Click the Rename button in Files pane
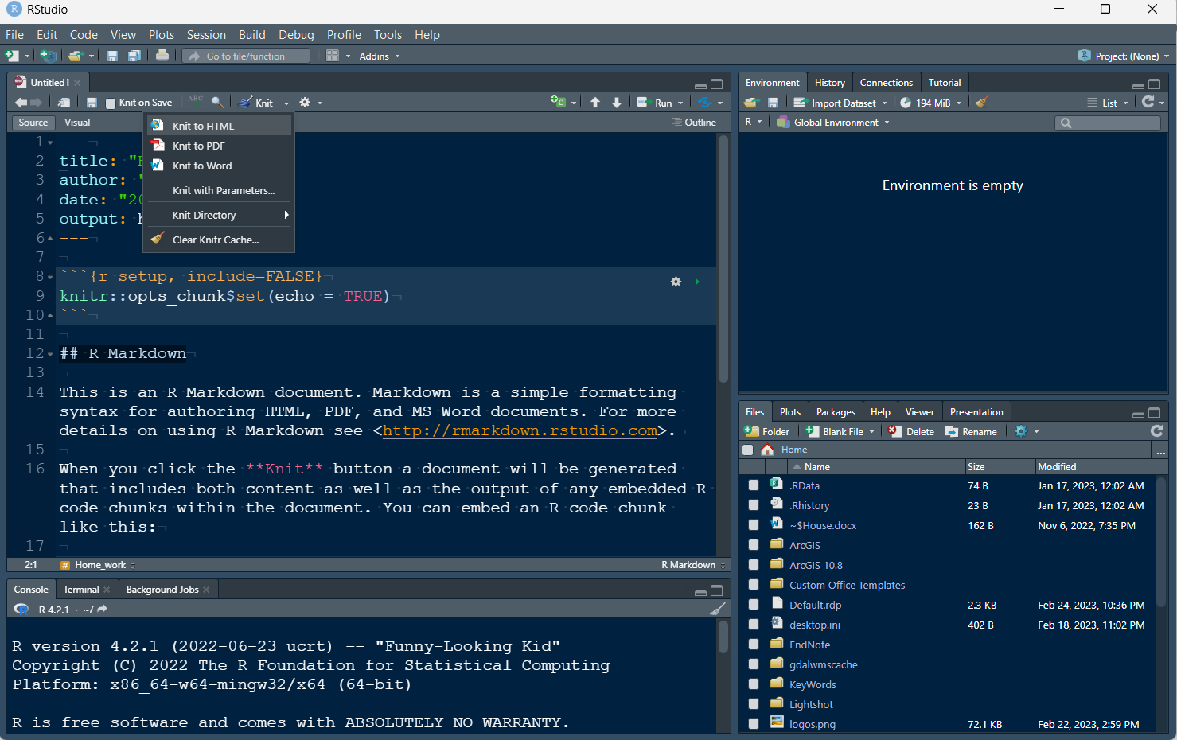The height and width of the screenshot is (740, 1177). (971, 431)
